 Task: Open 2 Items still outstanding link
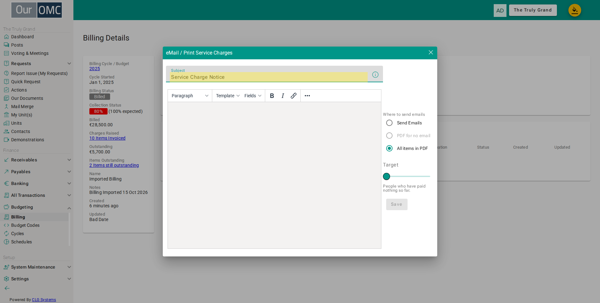tap(114, 165)
